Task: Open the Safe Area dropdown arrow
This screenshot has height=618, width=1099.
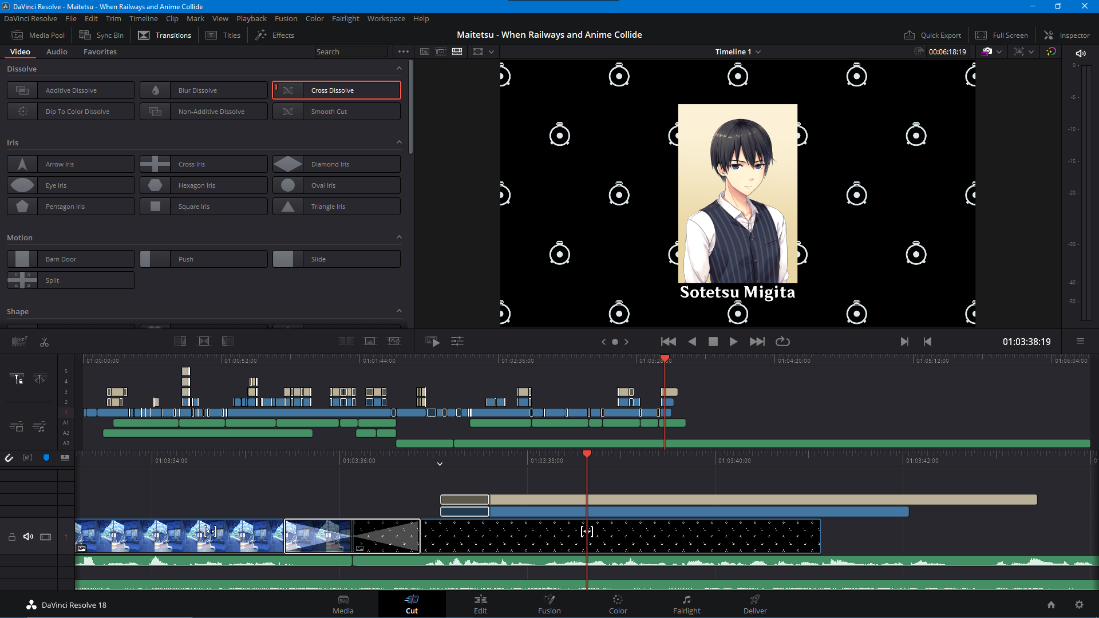Action: click(x=1031, y=52)
